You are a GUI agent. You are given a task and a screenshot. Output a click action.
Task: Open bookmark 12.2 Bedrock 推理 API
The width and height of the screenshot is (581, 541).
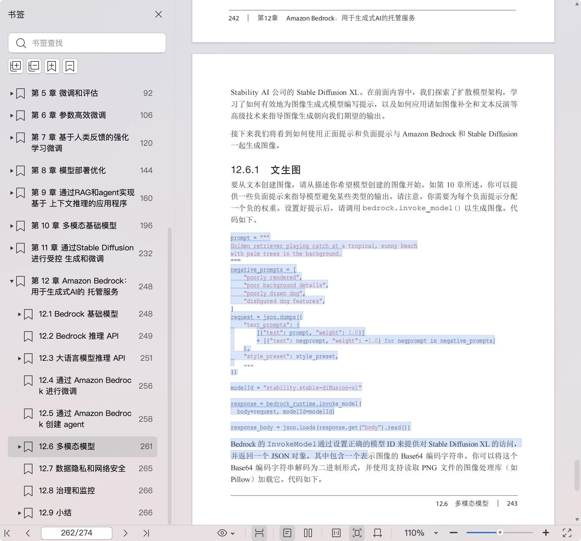(79, 336)
